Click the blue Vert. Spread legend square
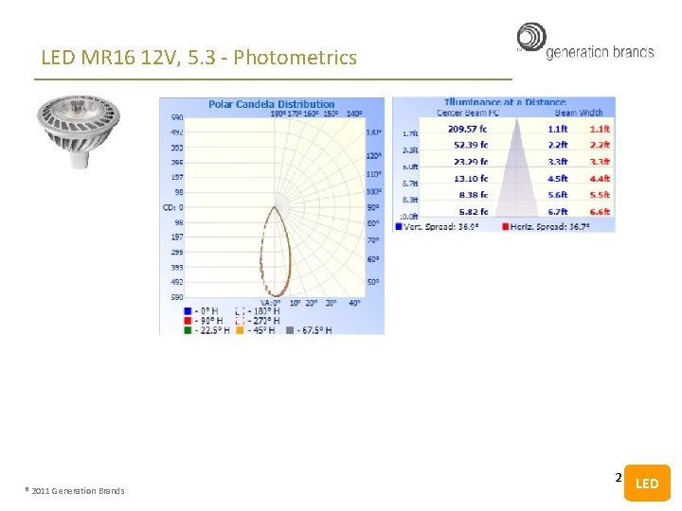 click(399, 226)
